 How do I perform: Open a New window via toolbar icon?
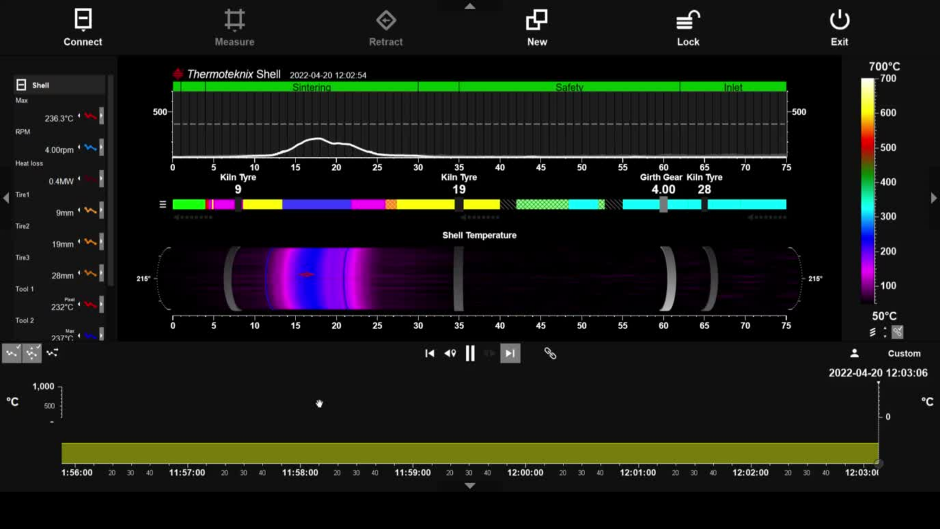[536, 20]
